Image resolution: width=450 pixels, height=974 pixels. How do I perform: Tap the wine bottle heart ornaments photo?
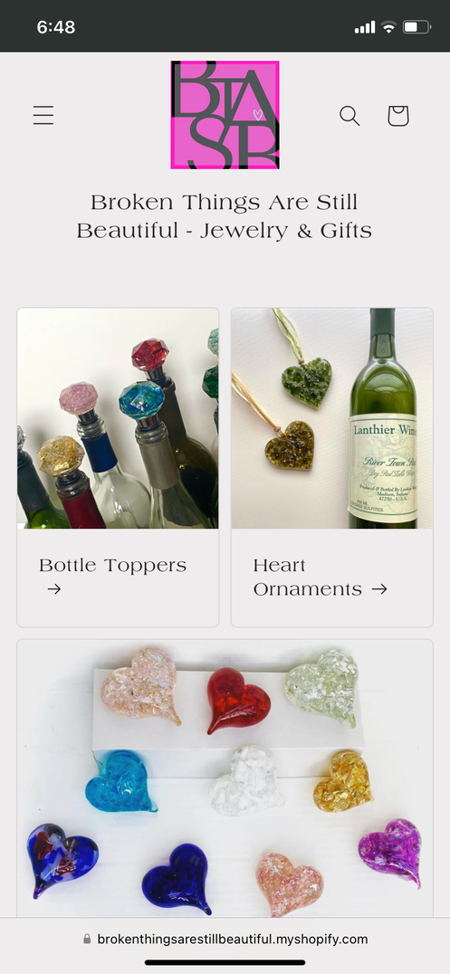pyautogui.click(x=332, y=418)
